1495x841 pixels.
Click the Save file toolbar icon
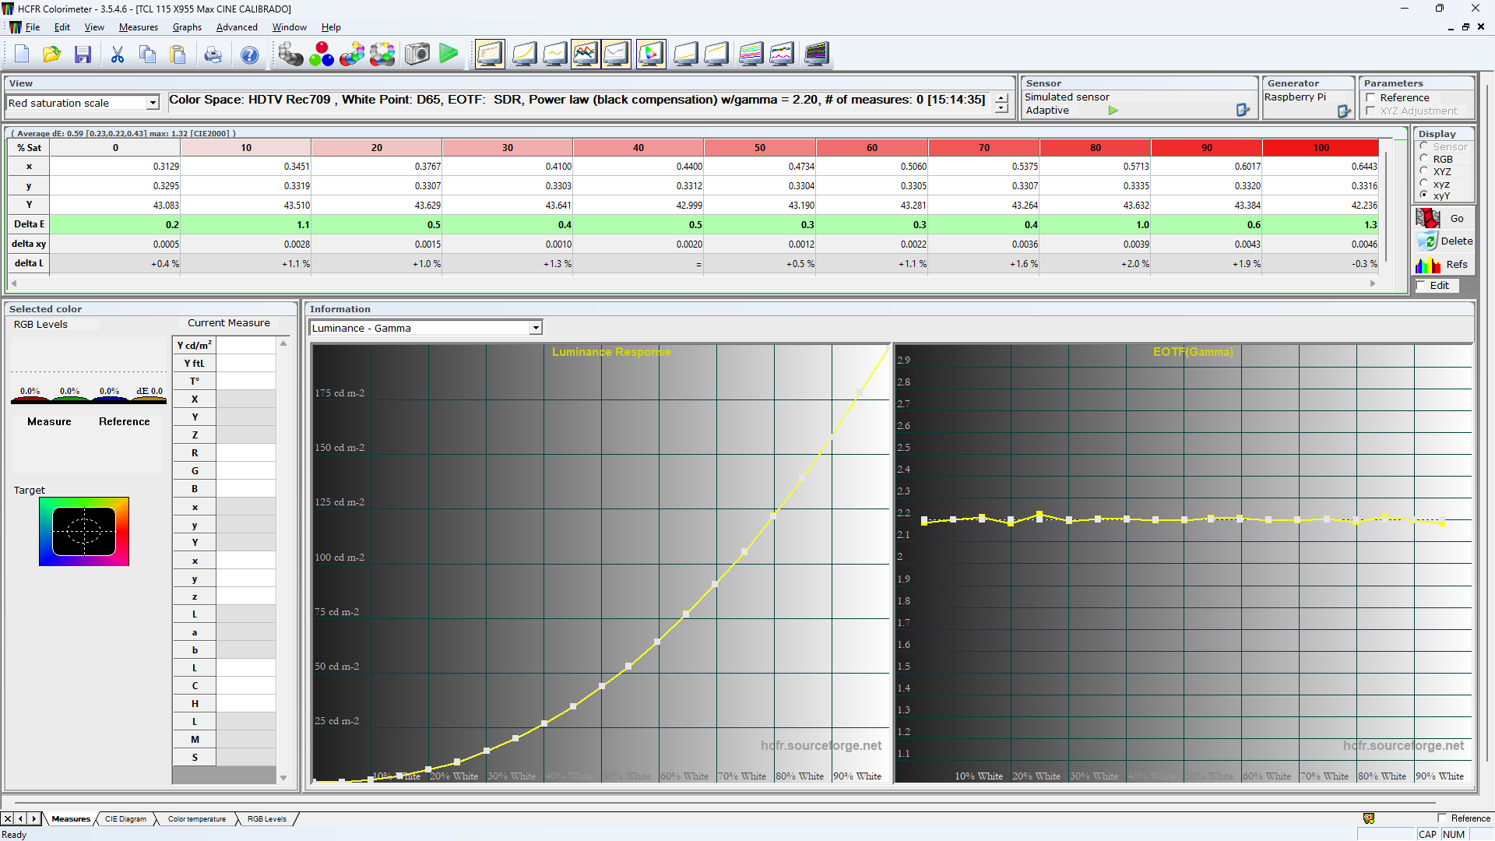tap(83, 55)
